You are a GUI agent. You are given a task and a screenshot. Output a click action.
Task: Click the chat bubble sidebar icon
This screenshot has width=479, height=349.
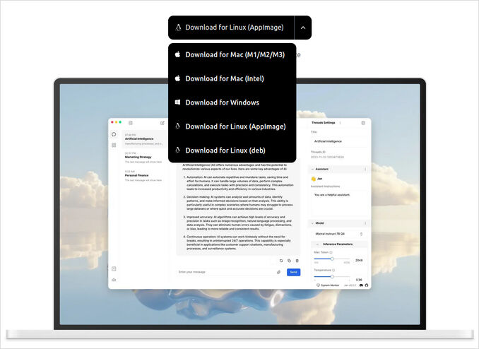click(x=114, y=134)
